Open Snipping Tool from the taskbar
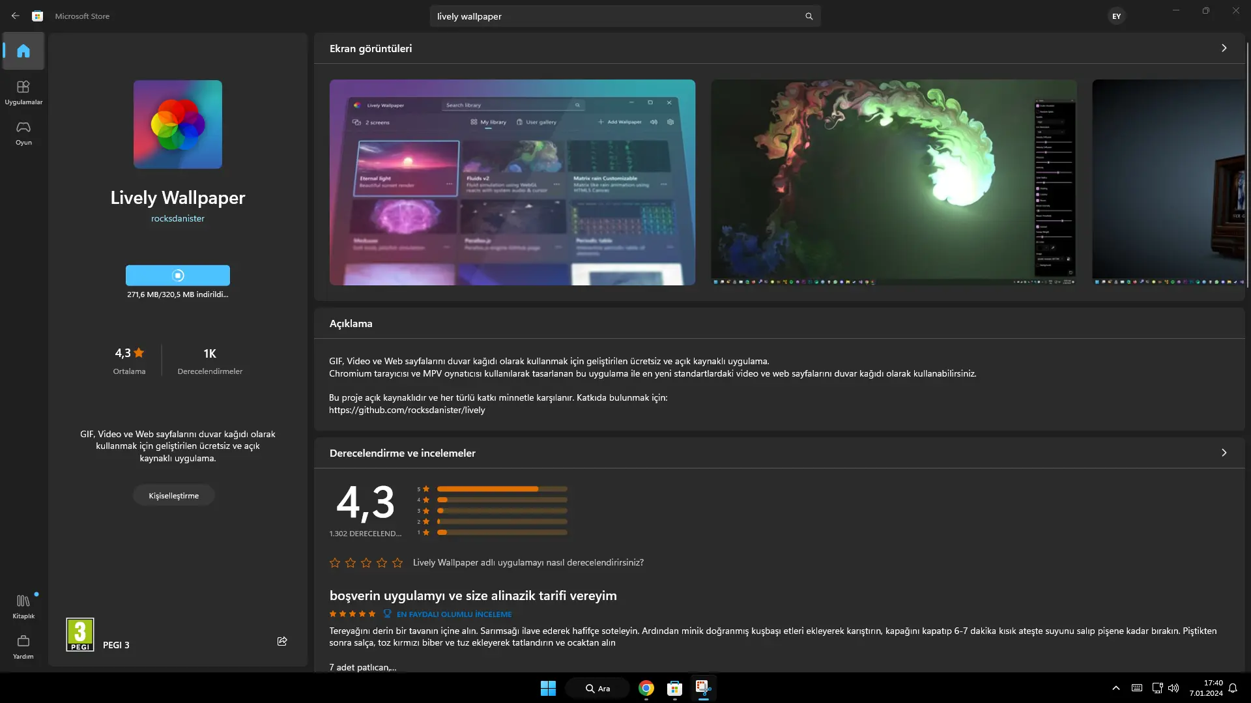The height and width of the screenshot is (703, 1251). point(703,688)
